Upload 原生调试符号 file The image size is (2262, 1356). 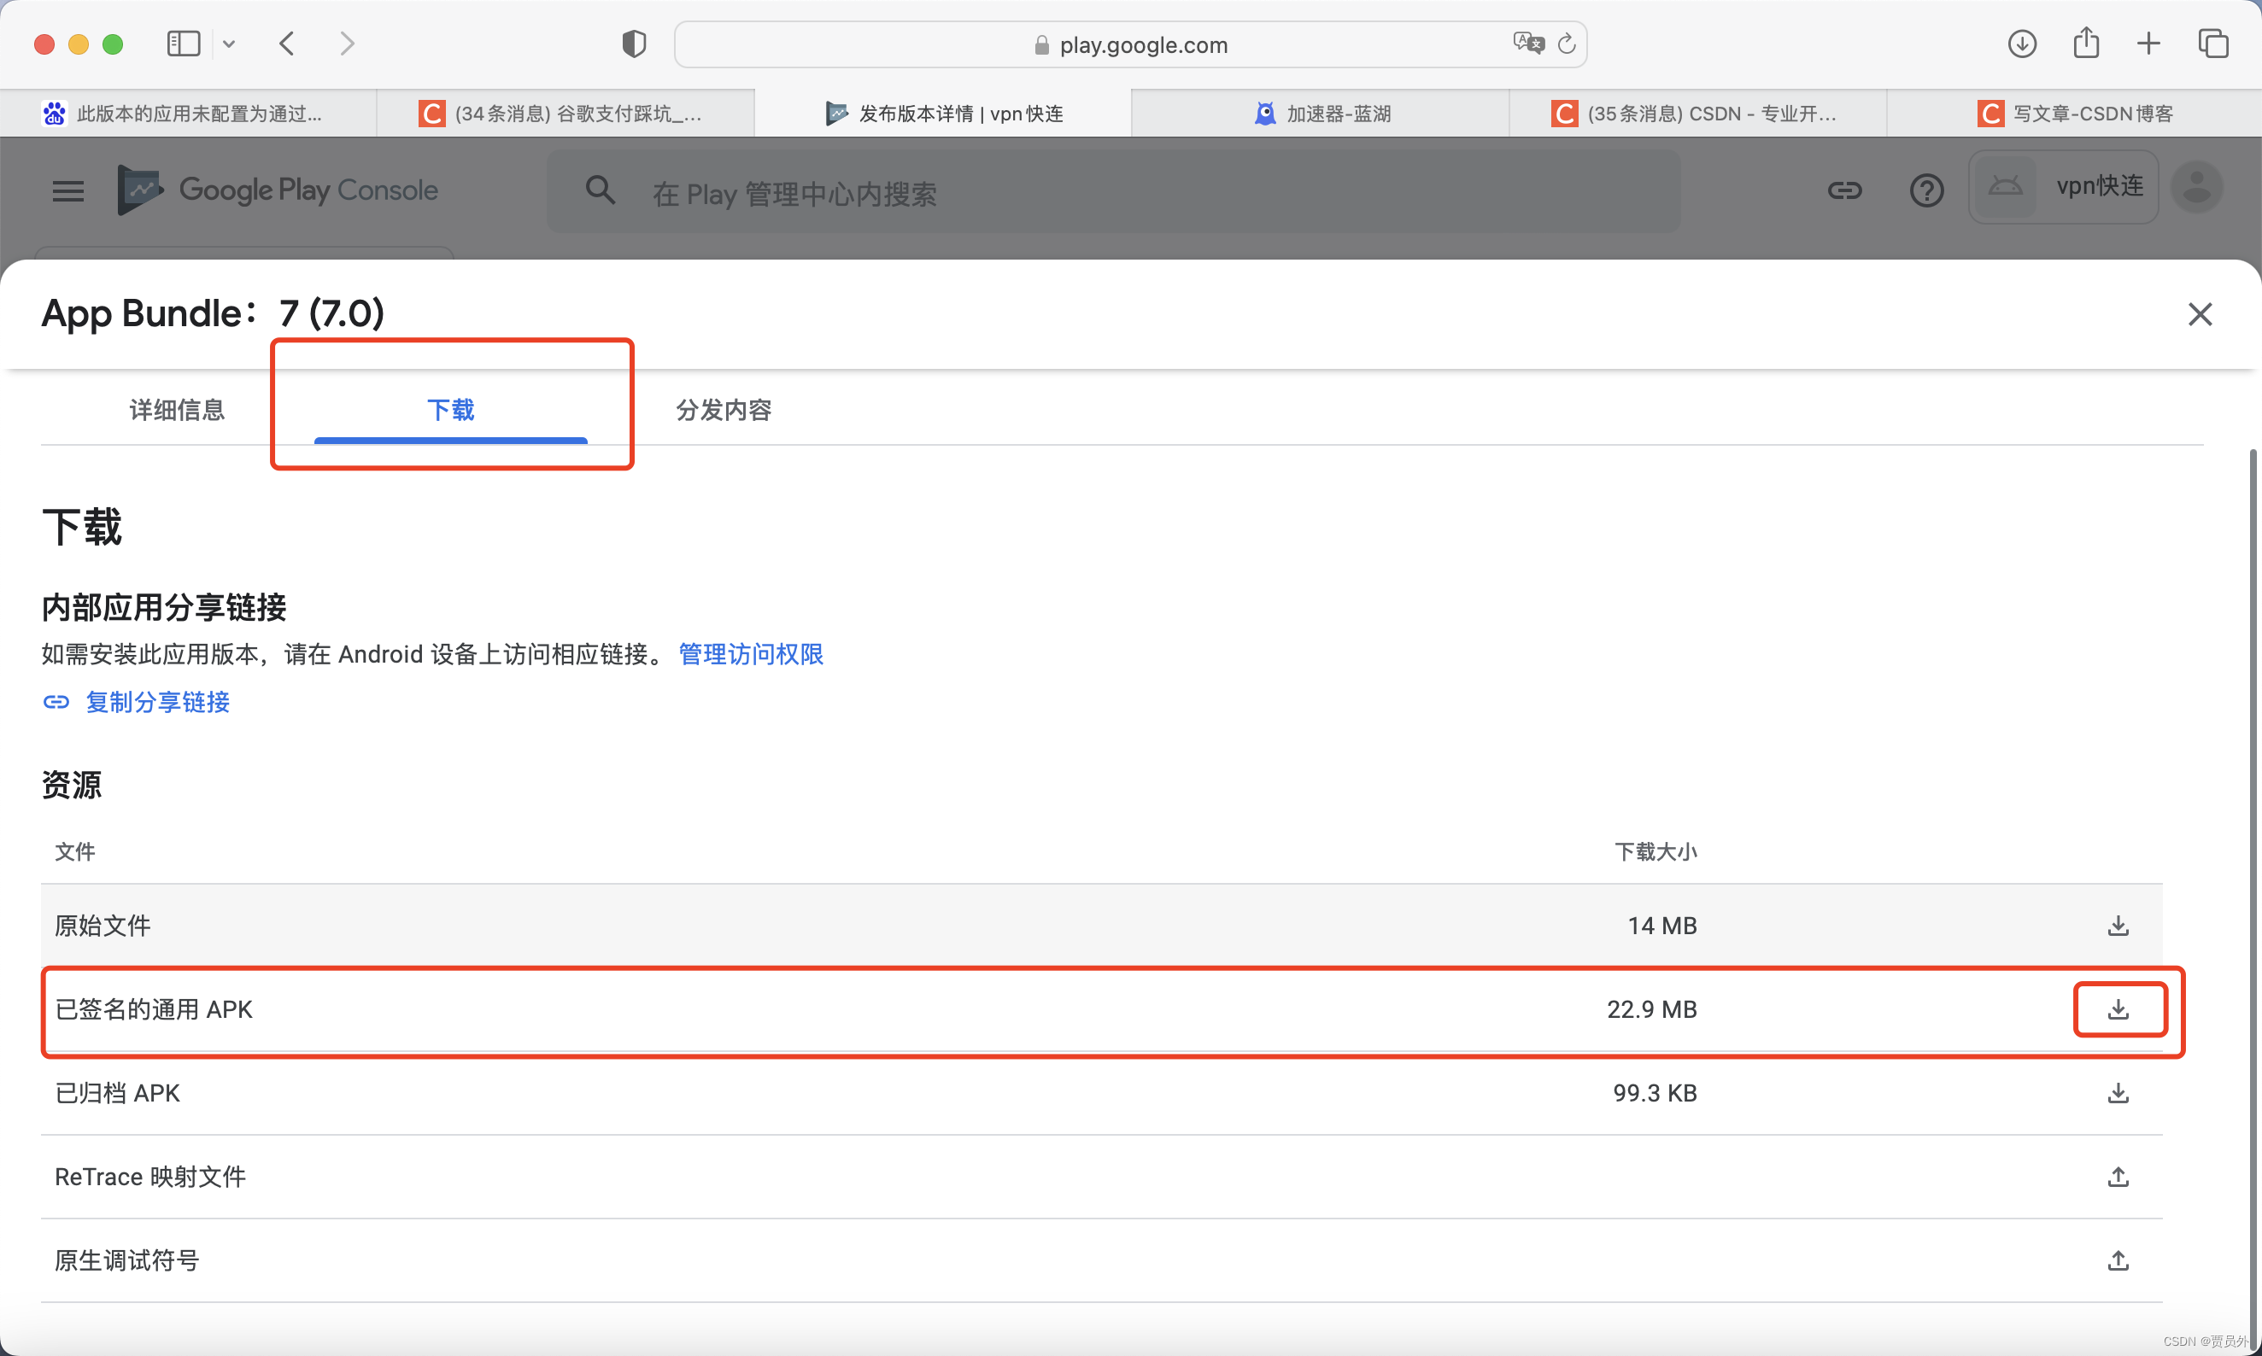2118,1261
